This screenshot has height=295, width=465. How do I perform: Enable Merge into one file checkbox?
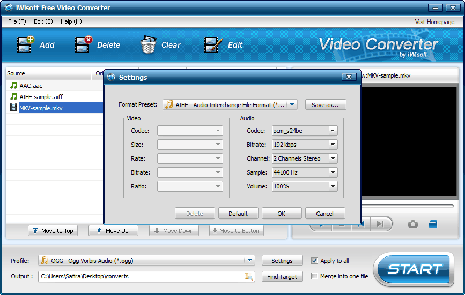pos(314,276)
